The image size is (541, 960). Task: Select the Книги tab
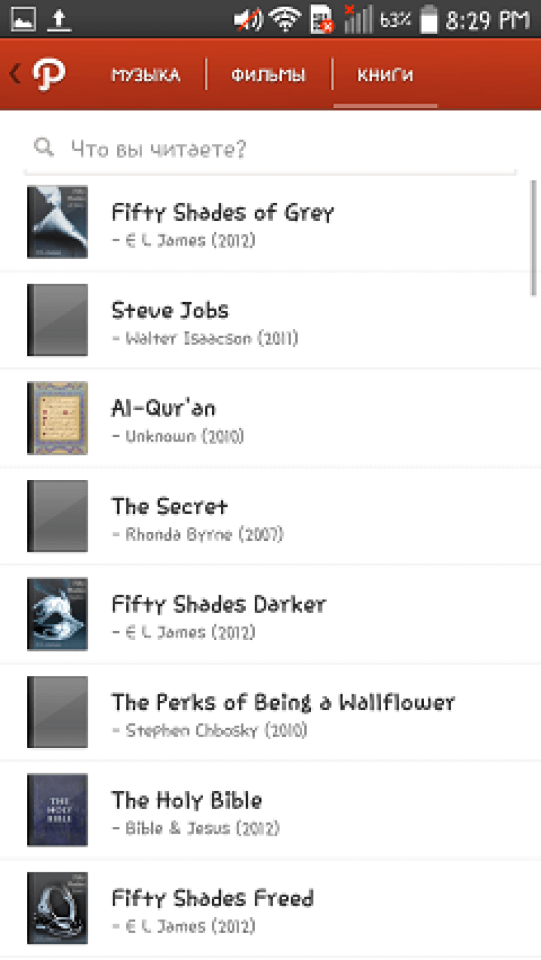click(385, 76)
